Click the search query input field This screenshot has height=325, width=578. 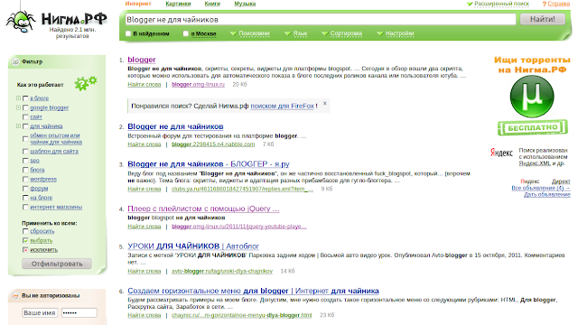click(x=319, y=20)
